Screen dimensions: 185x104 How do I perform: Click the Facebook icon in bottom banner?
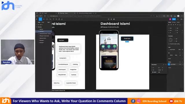pyautogui.click(x=133, y=101)
